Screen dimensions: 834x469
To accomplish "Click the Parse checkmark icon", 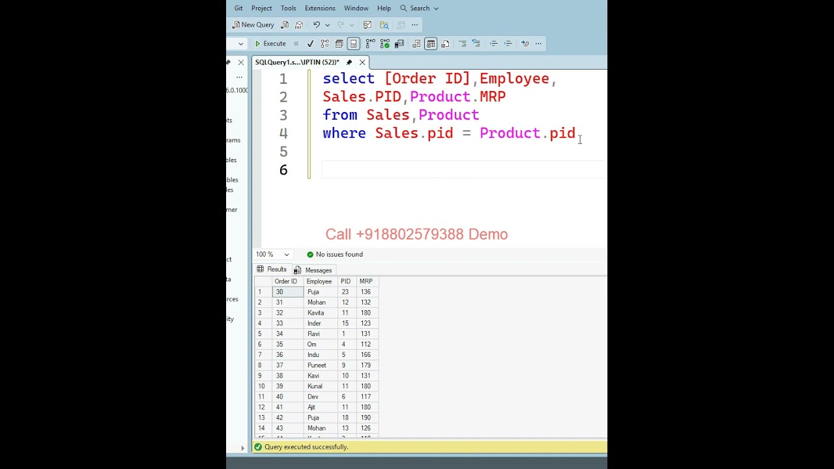I will [x=310, y=44].
